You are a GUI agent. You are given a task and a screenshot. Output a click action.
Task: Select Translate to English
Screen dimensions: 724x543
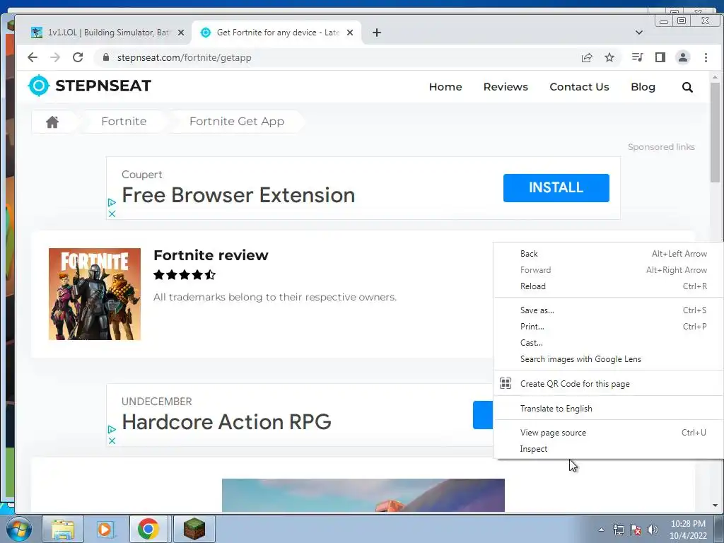coord(608,408)
